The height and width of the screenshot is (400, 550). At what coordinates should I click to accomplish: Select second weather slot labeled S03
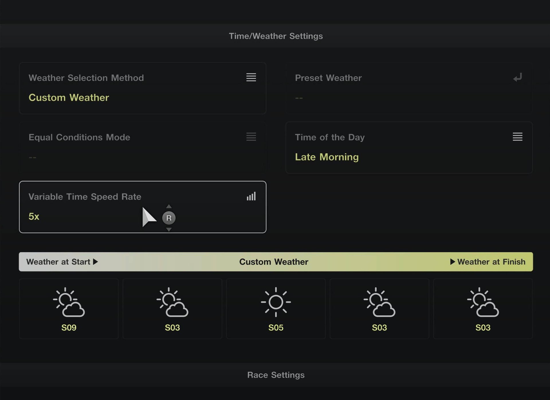point(172,308)
